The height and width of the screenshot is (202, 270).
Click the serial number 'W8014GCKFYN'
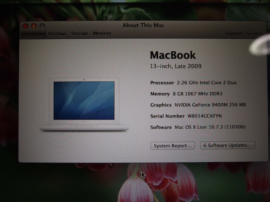tap(205, 116)
